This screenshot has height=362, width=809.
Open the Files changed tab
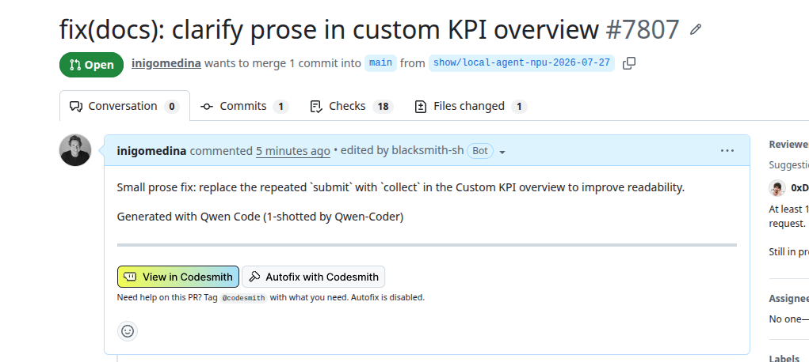pyautogui.click(x=471, y=107)
